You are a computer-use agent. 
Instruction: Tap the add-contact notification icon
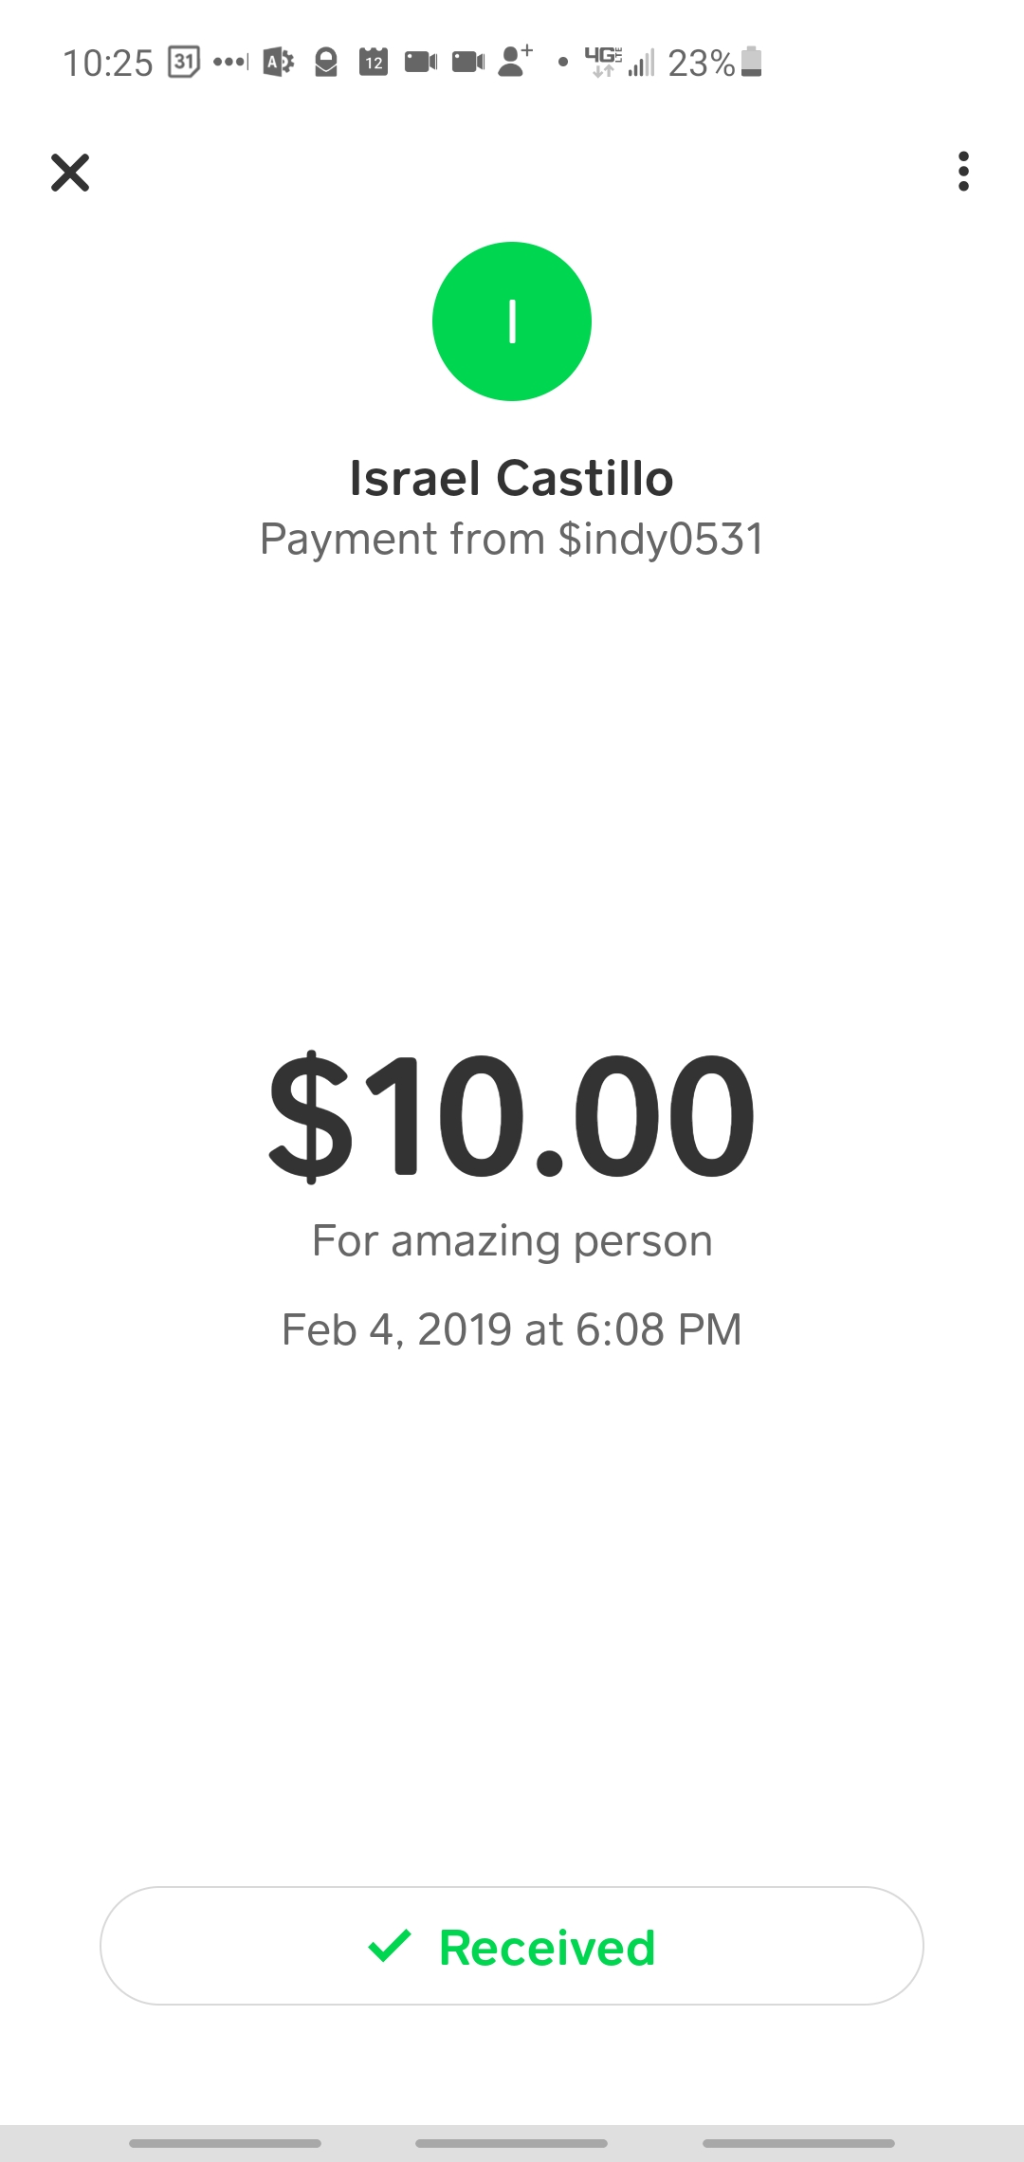515,62
